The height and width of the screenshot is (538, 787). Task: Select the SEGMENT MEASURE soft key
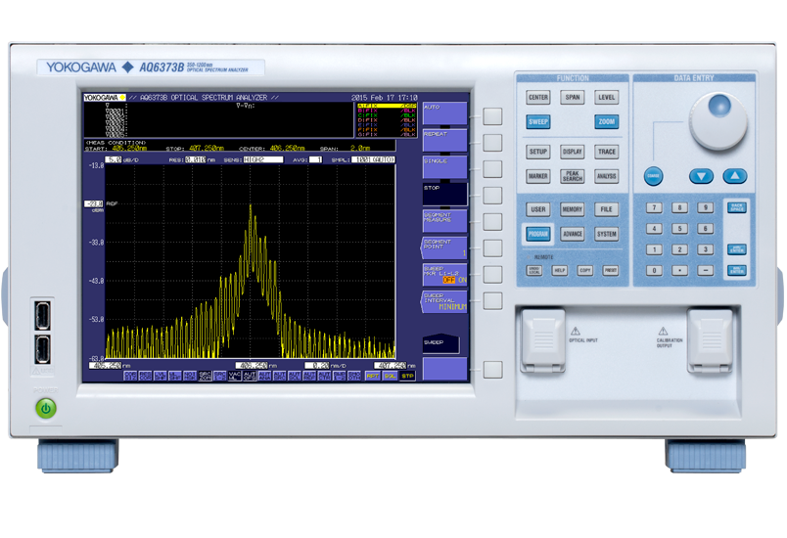[x=444, y=221]
